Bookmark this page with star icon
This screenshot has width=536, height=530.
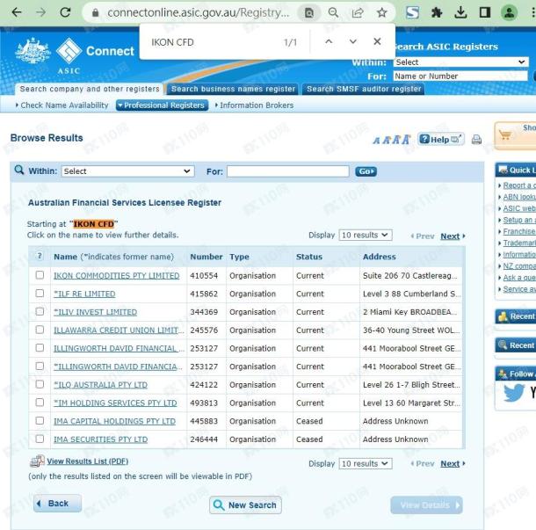(x=382, y=13)
